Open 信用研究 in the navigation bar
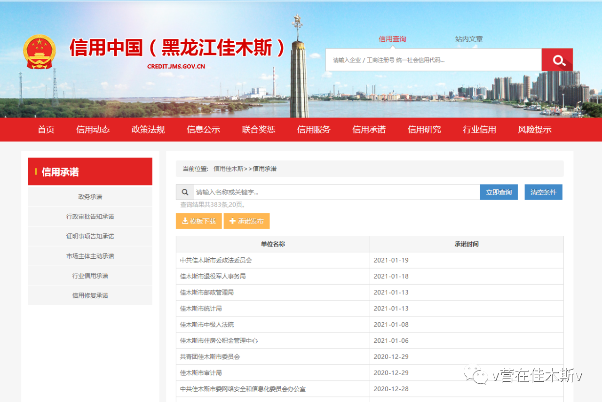This screenshot has width=602, height=402. [424, 130]
